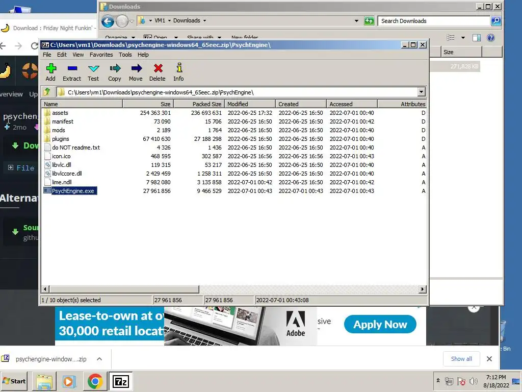Screen dimensions: 522x392
Task: Click the Action Center flag tray icon
Action: pyautogui.click(x=461, y=381)
